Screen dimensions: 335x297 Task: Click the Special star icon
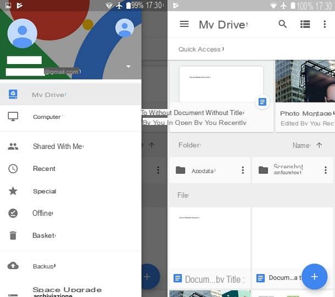point(13,191)
